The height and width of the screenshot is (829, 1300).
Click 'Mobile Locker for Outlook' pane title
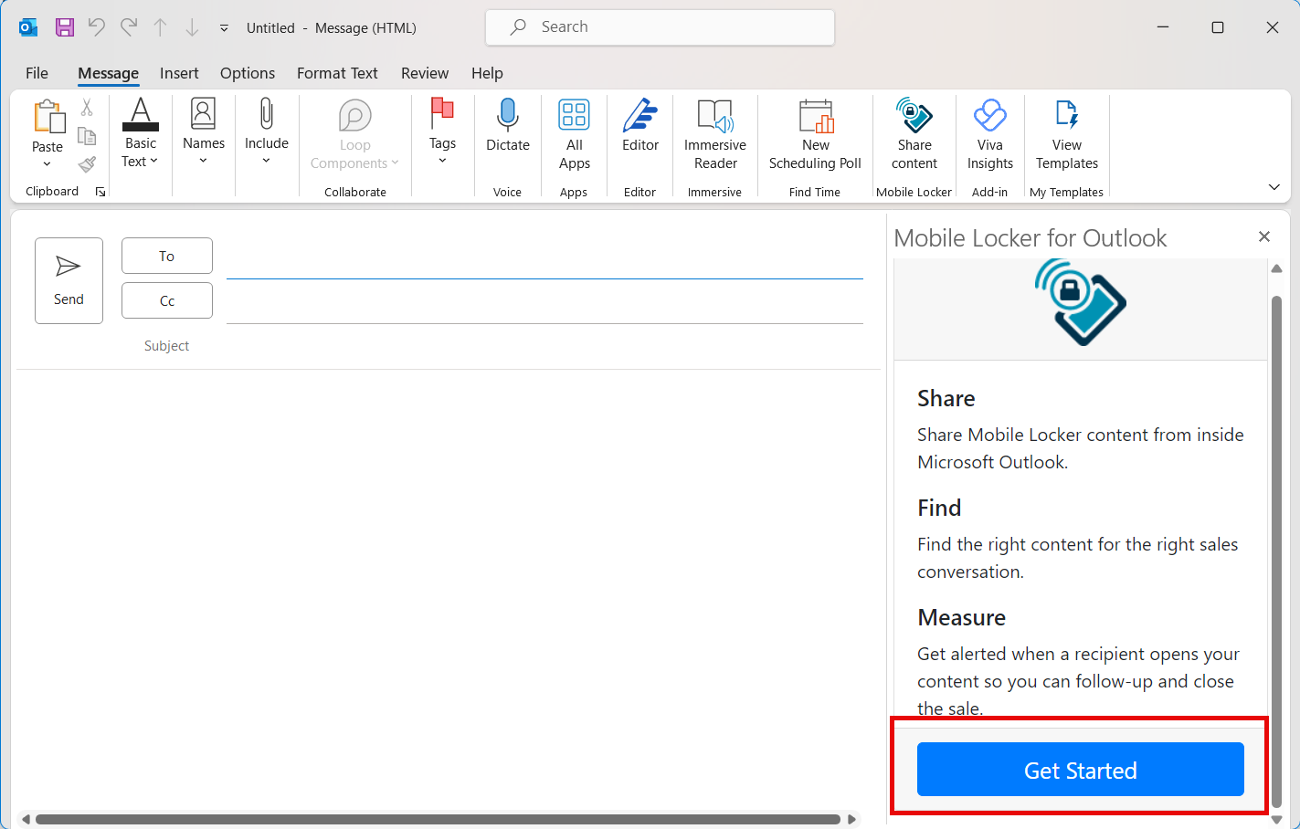tap(1030, 238)
